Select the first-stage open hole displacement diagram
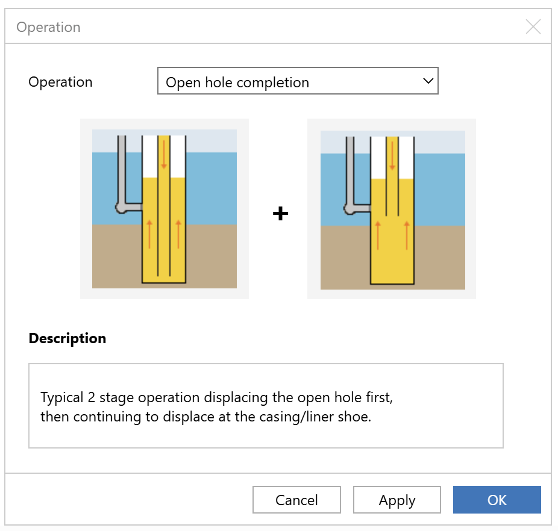Viewport: 558px width, 531px height. pyautogui.click(x=165, y=209)
